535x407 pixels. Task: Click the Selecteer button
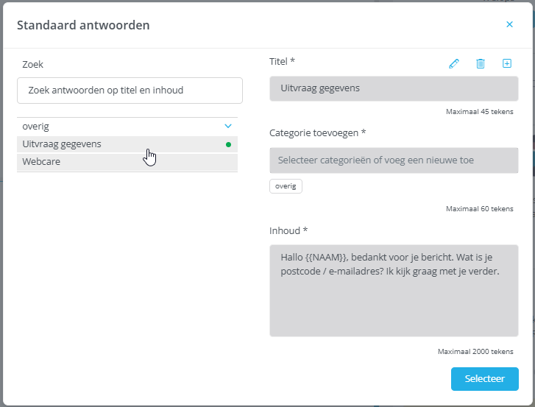[484, 379]
